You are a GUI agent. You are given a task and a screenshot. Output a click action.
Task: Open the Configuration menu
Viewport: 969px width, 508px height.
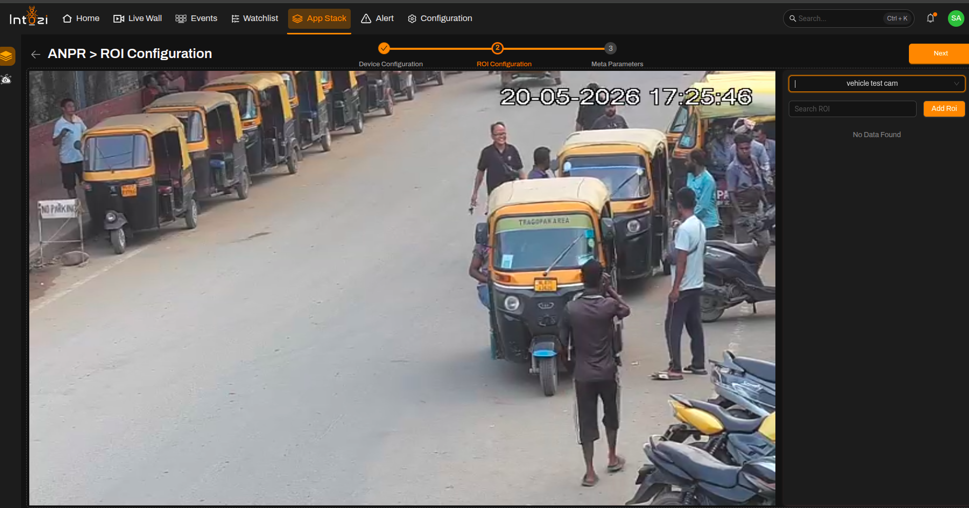pos(440,18)
